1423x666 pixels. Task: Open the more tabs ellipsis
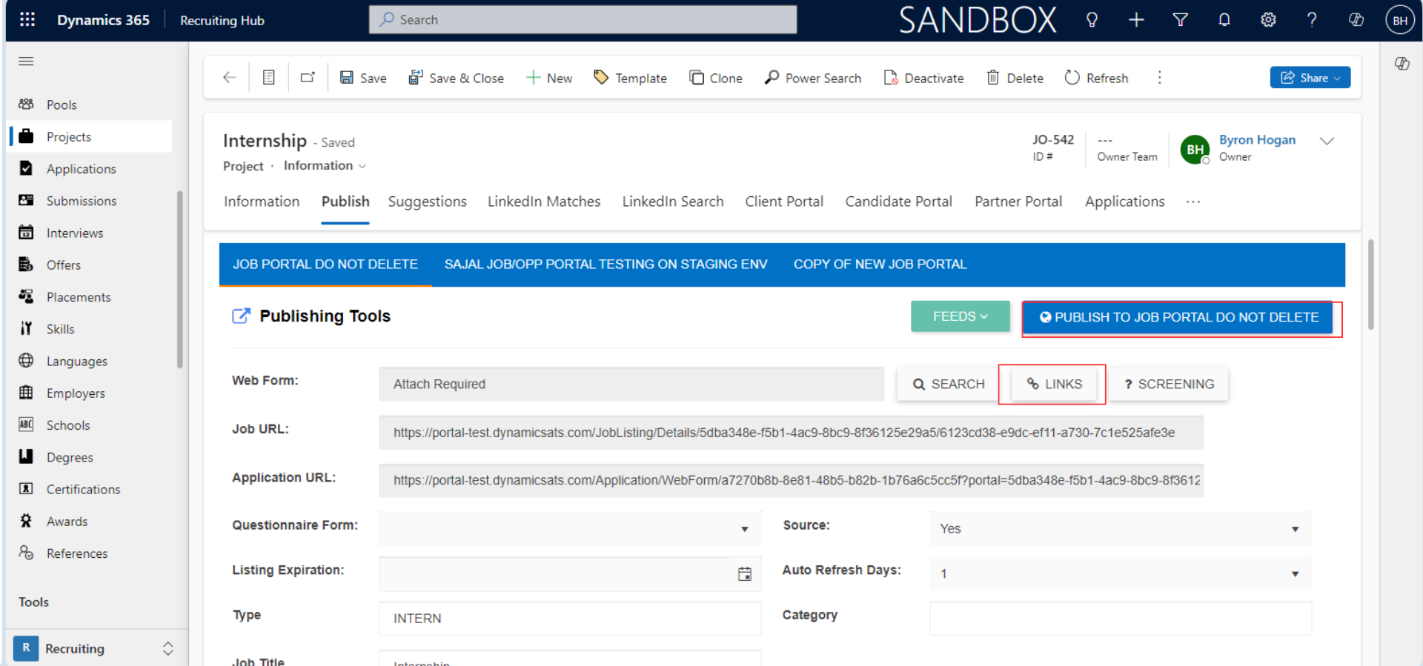point(1193,202)
